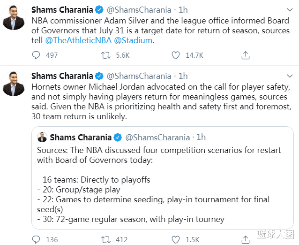Click the small avatar in the quoted tweet
Viewport: 299px width, 245px height.
[42, 137]
